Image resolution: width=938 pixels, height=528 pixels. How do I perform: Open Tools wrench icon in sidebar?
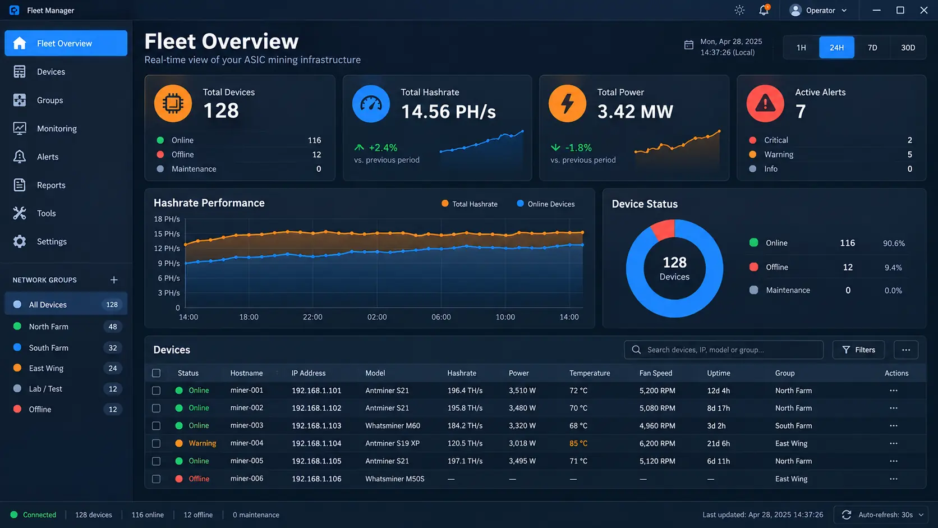(x=20, y=213)
